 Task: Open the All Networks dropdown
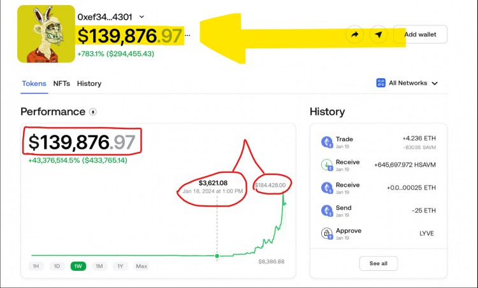click(x=408, y=83)
